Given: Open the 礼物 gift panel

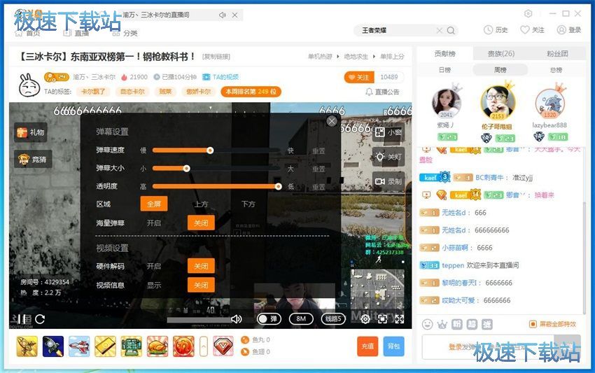Looking at the screenshot, I should pos(31,132).
